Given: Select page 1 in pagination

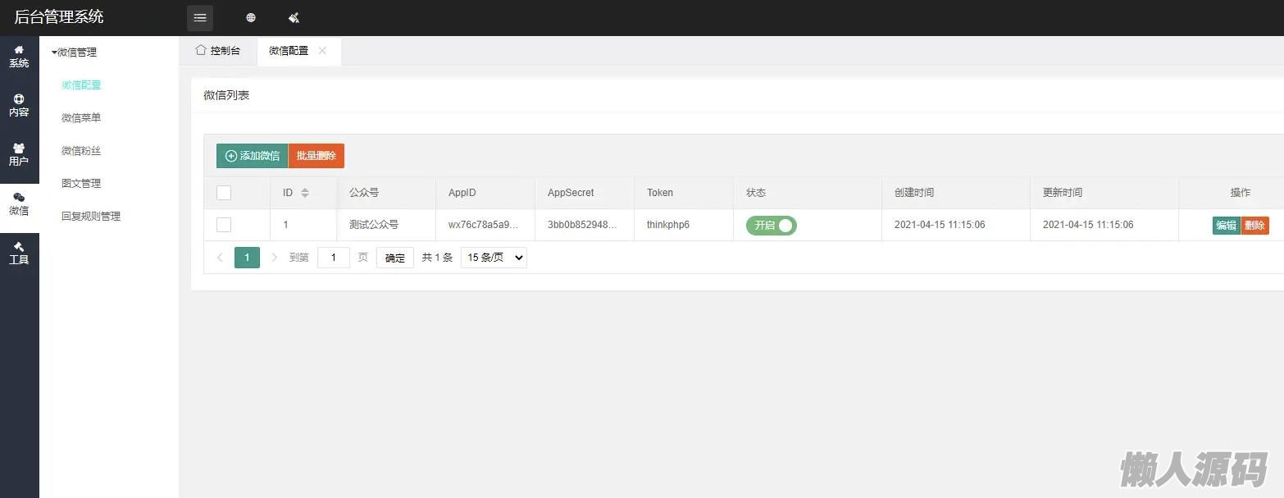Looking at the screenshot, I should 247,258.
